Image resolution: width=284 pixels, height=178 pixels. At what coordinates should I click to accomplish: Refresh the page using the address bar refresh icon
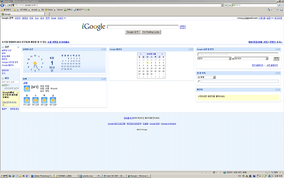click(x=226, y=5)
